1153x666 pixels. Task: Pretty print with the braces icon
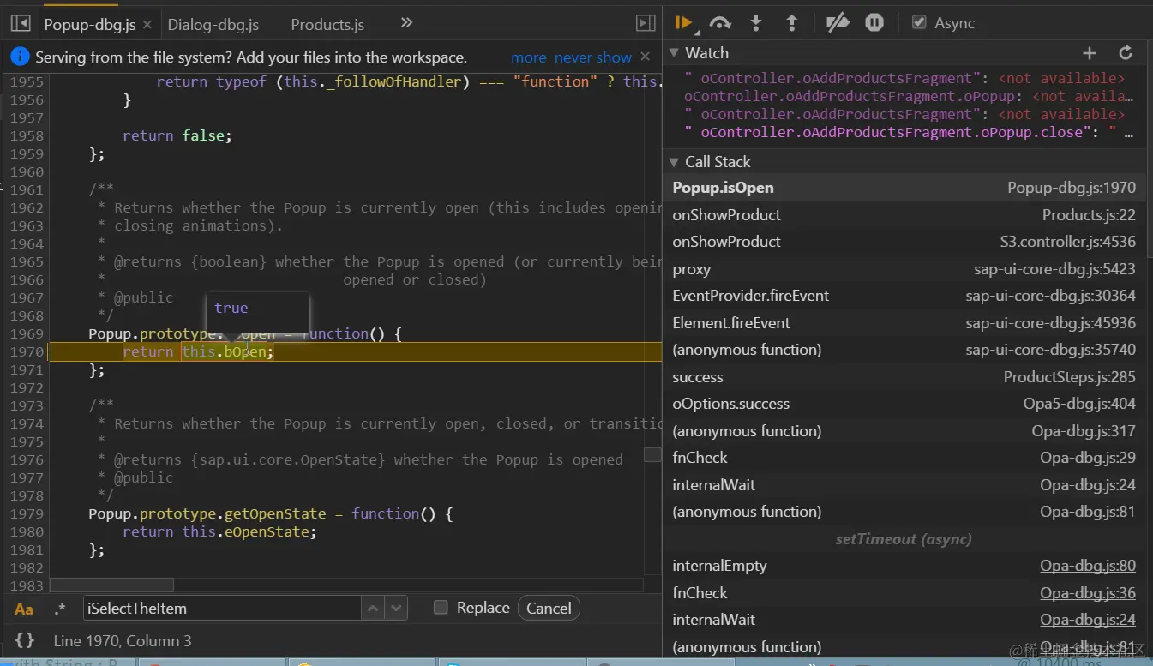pyautogui.click(x=25, y=640)
